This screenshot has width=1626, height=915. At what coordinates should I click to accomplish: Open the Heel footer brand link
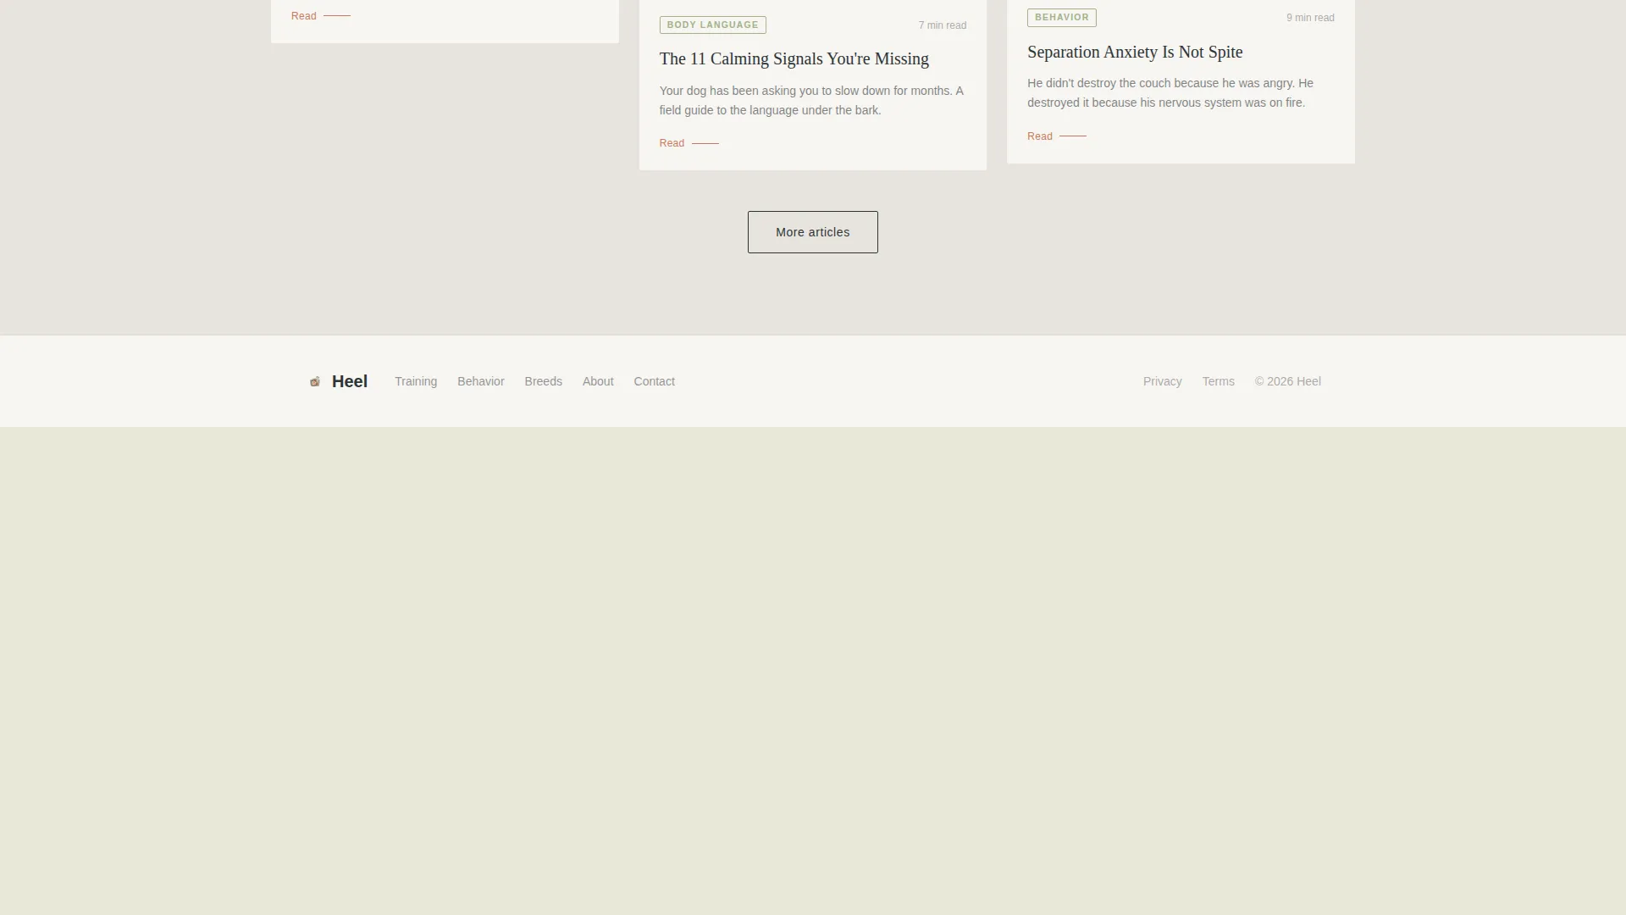click(338, 381)
